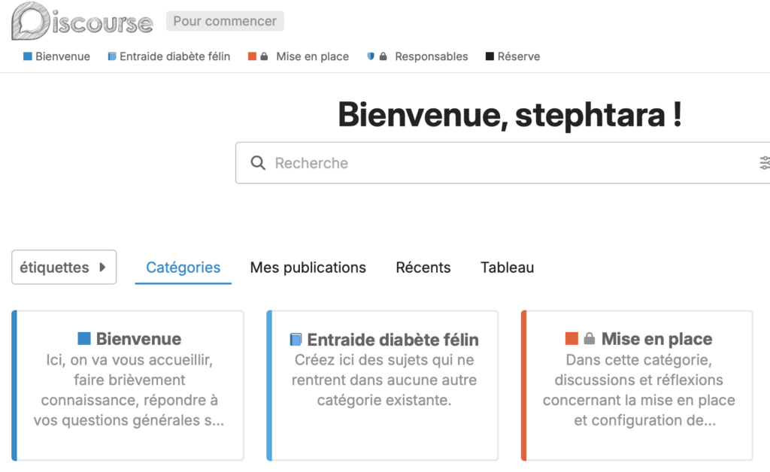The image size is (770, 472).
Task: Click blue square icon on Bienvenue card
Action: [84, 339]
